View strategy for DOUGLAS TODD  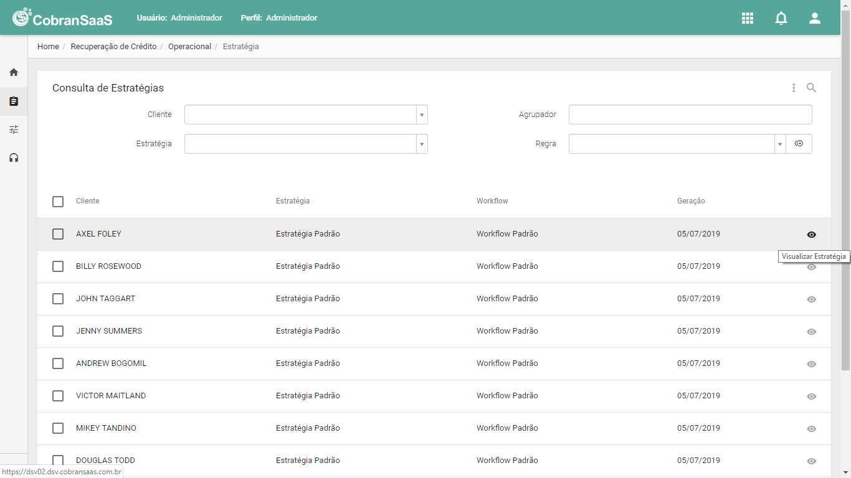pyautogui.click(x=811, y=461)
